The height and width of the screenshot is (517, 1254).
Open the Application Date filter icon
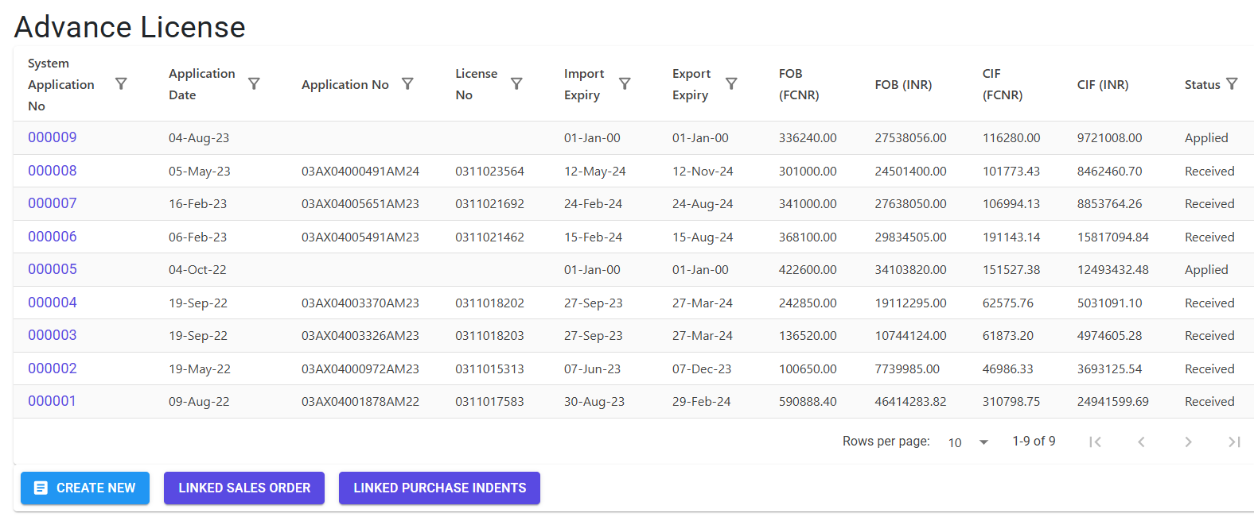(x=254, y=83)
